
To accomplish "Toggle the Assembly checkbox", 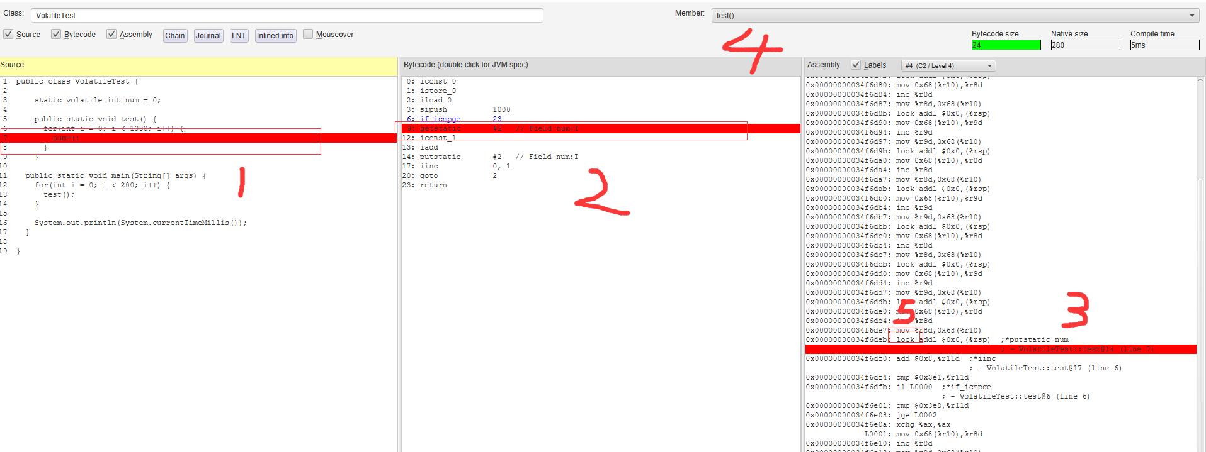I will [x=111, y=34].
